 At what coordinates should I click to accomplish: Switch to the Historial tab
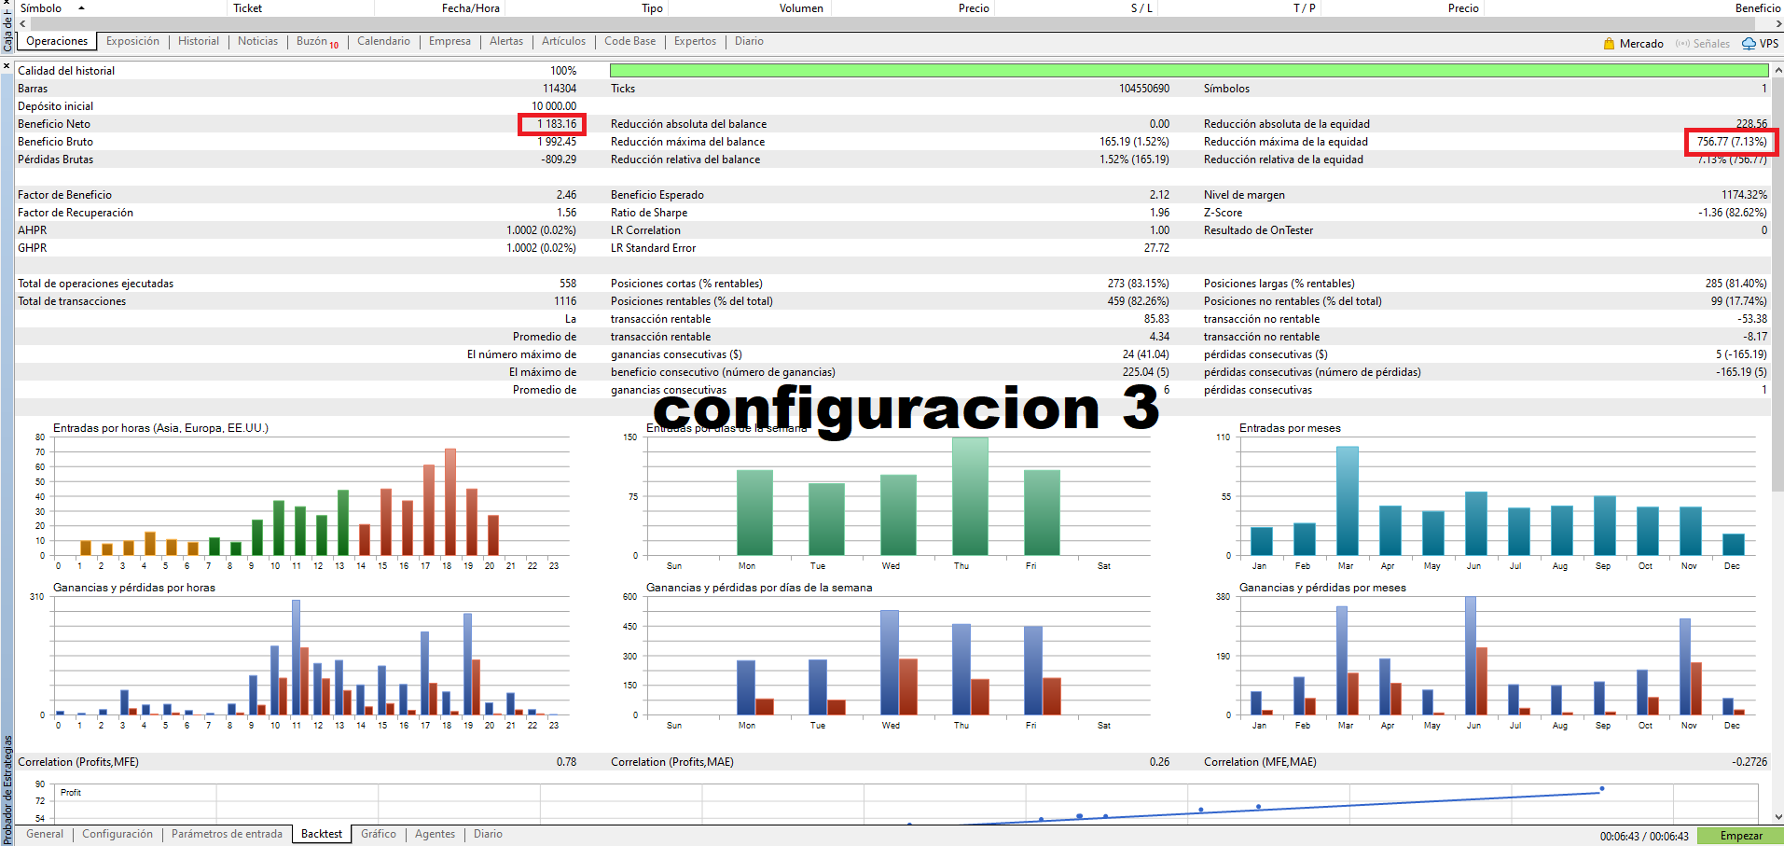[x=198, y=41]
